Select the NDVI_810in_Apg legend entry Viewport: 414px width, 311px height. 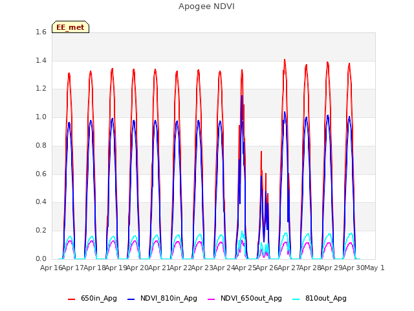tap(162, 298)
